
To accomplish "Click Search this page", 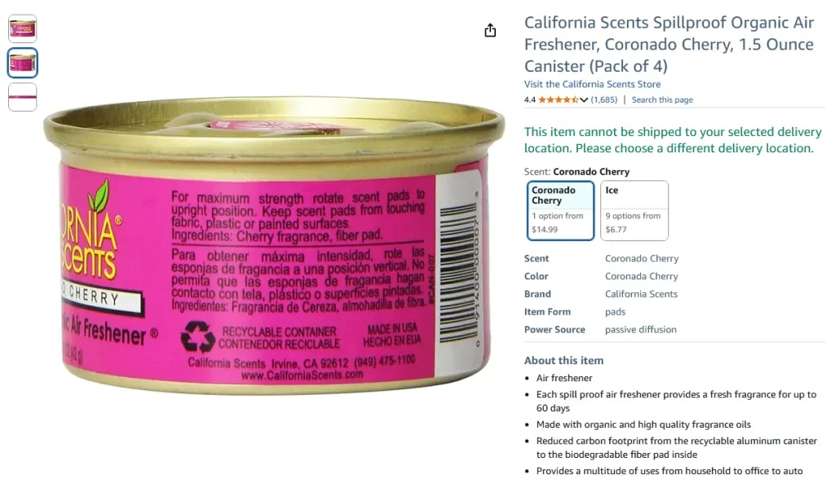I will tap(662, 99).
